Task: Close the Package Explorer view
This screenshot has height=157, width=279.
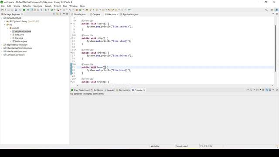Action: (22, 14)
